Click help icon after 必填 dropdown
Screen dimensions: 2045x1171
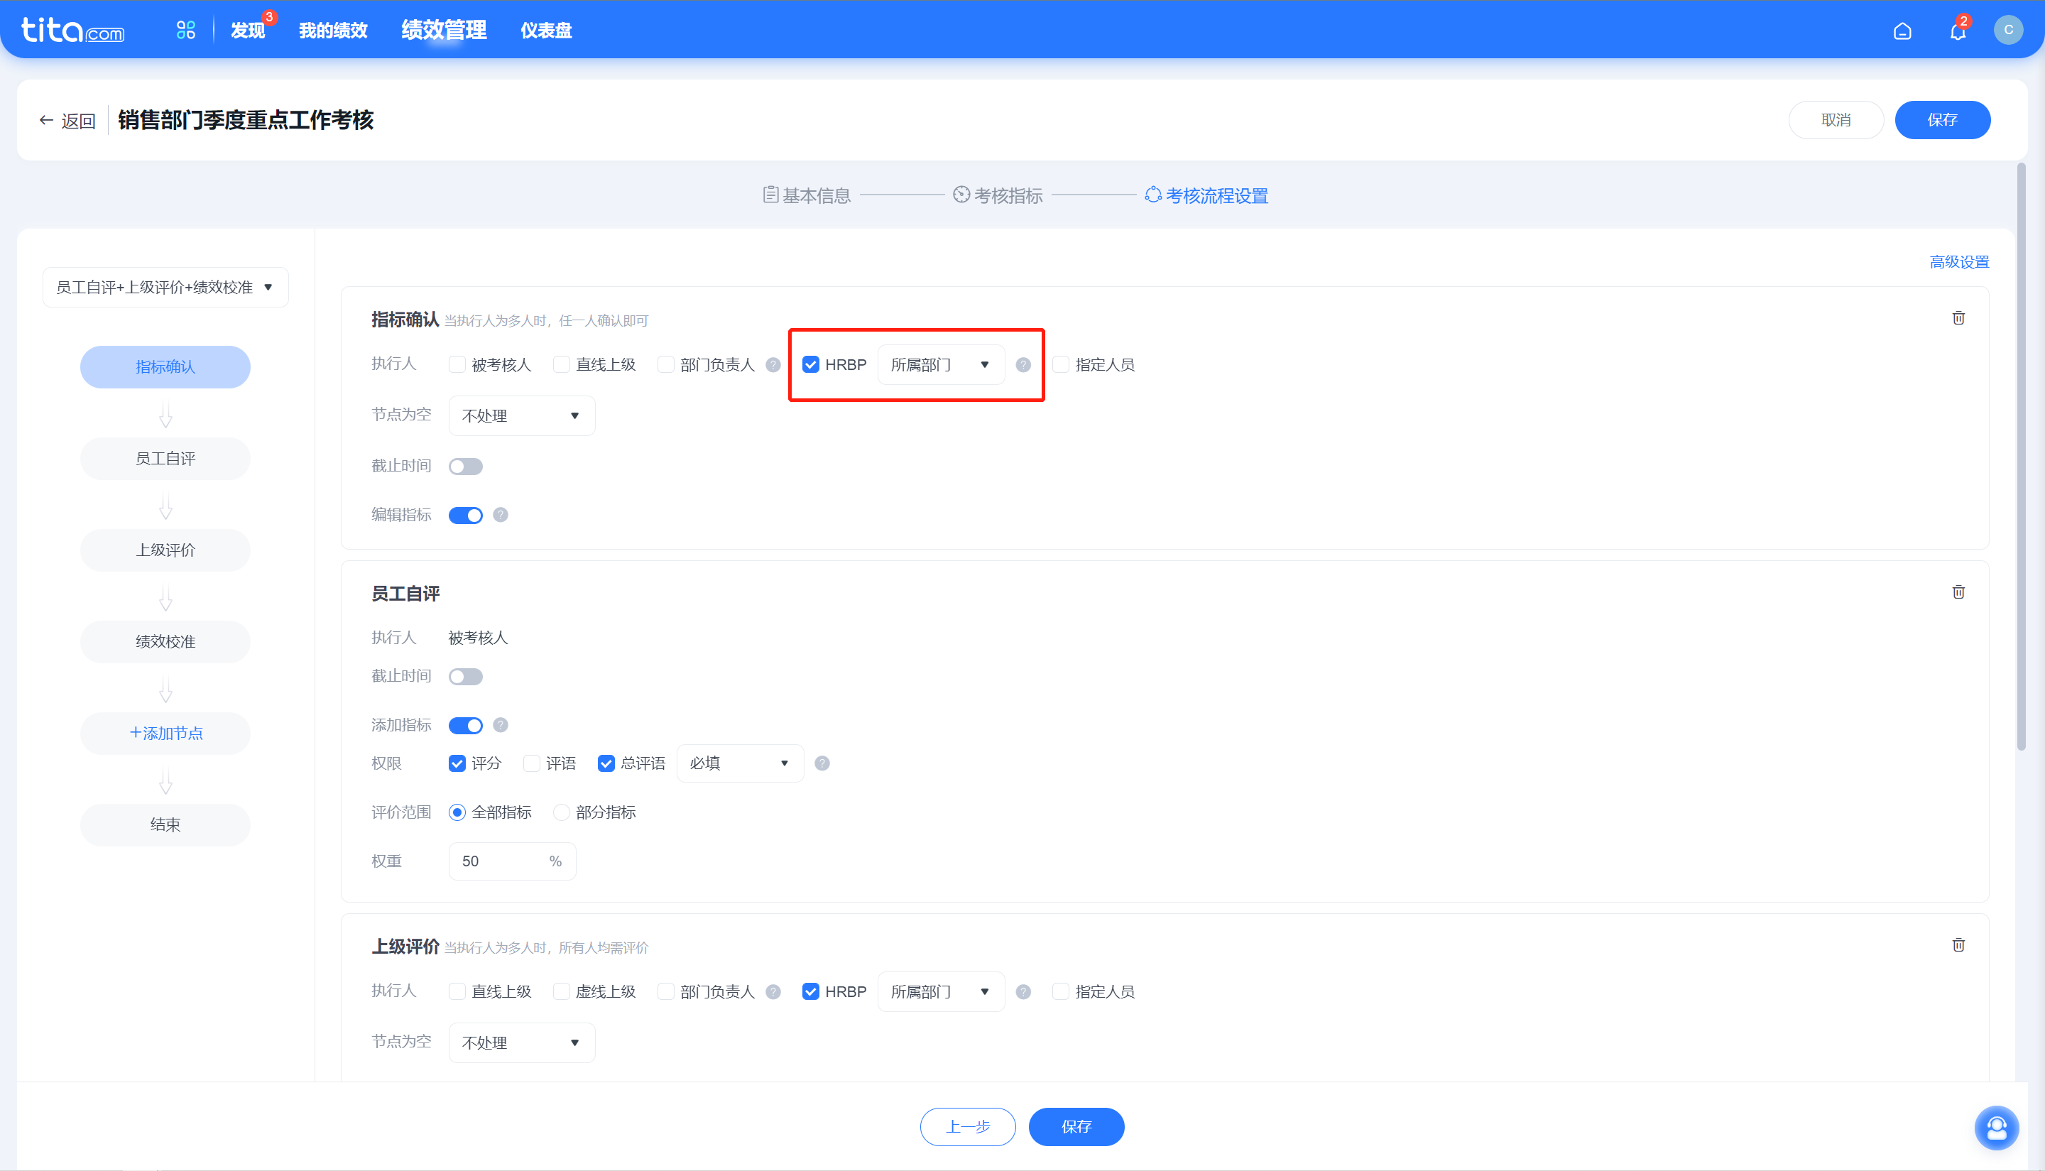(x=822, y=763)
